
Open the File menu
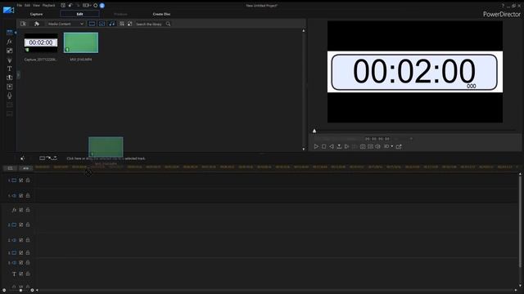point(20,6)
